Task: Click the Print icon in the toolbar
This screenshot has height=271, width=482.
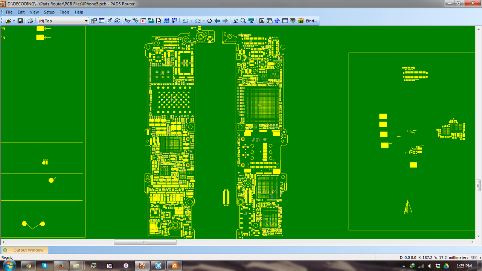Action: tap(30, 21)
